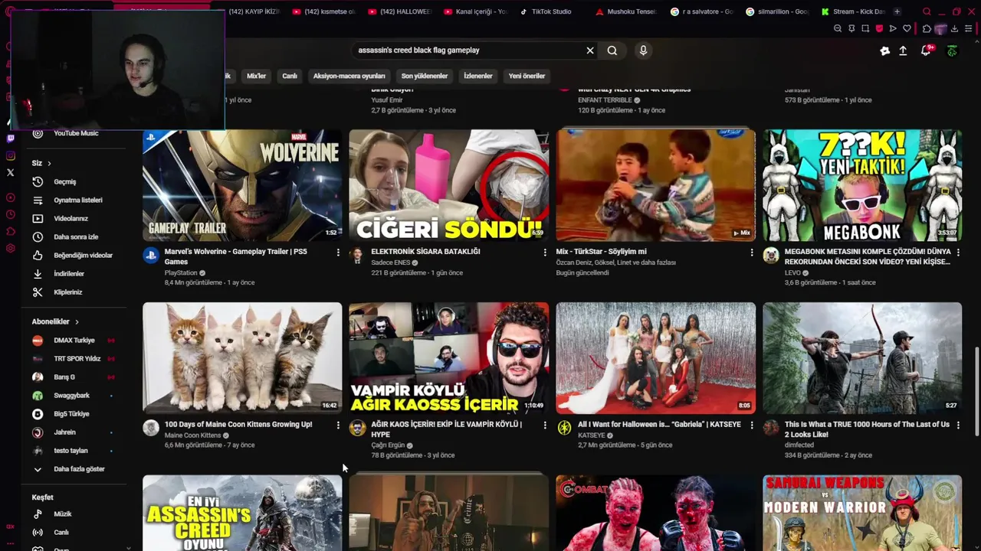
Task: Open options menu for KATSEYE Gabriela video
Action: pos(751,425)
